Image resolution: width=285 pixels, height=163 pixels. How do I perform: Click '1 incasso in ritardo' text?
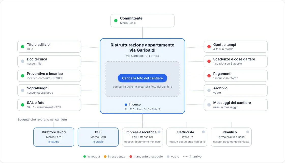(225, 78)
